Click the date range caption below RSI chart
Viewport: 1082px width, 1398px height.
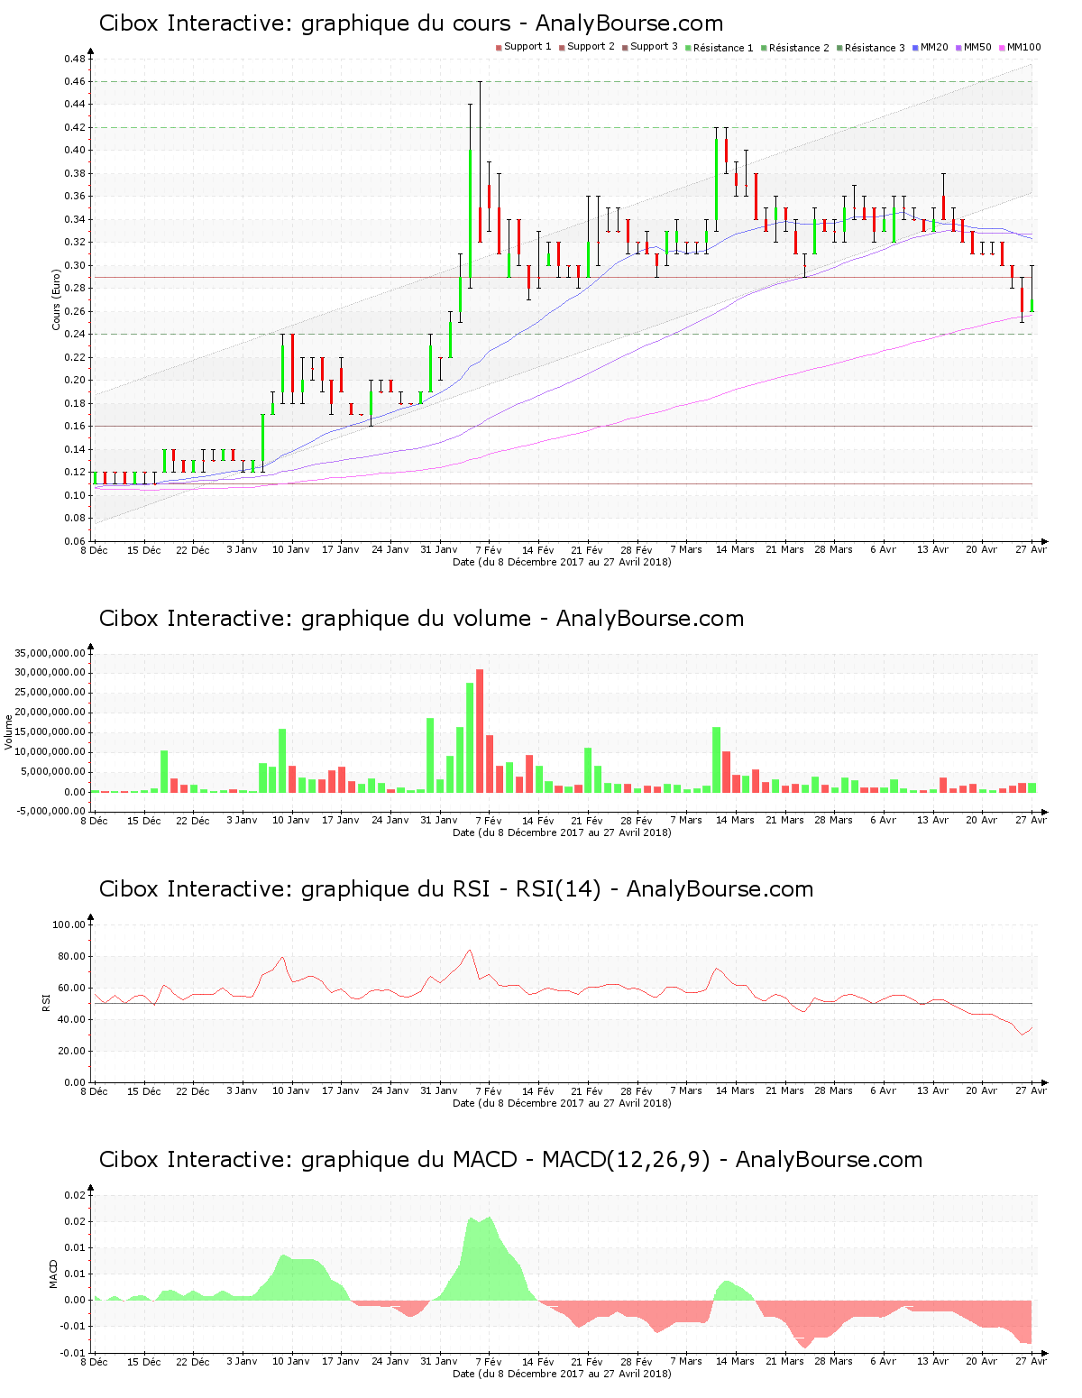pos(562,1103)
